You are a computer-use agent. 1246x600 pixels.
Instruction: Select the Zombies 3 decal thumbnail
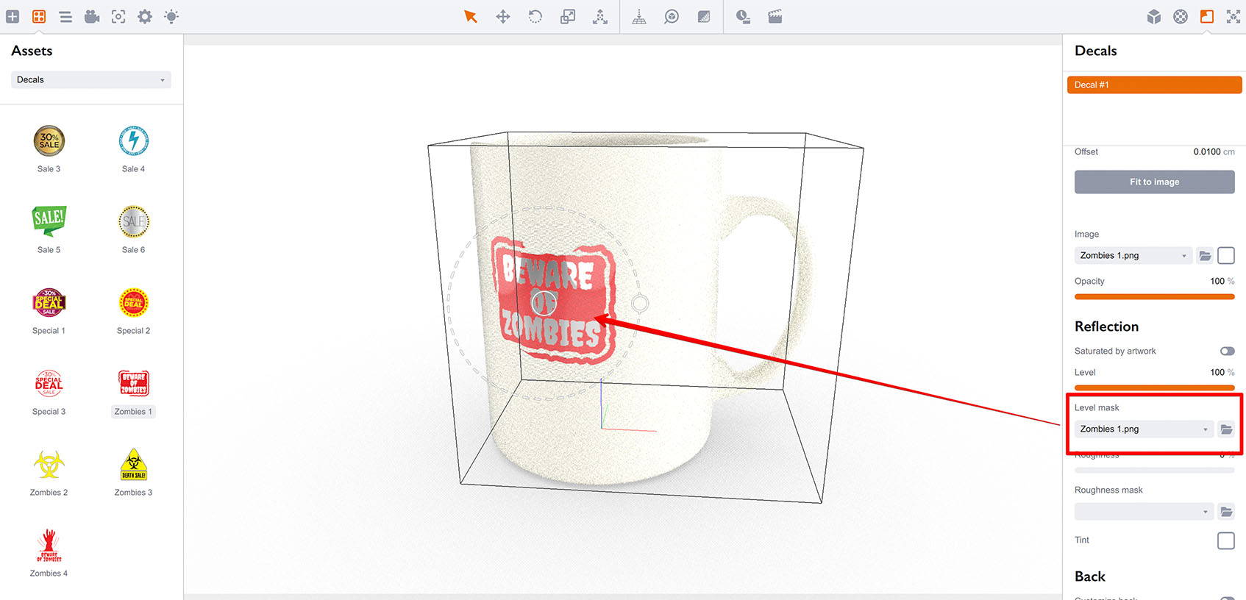click(x=133, y=465)
